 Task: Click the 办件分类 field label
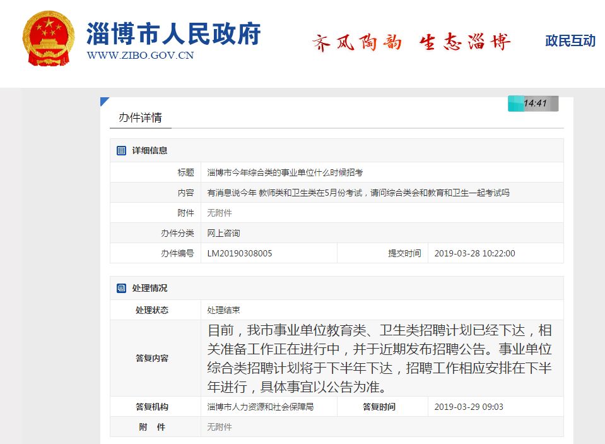pos(177,233)
